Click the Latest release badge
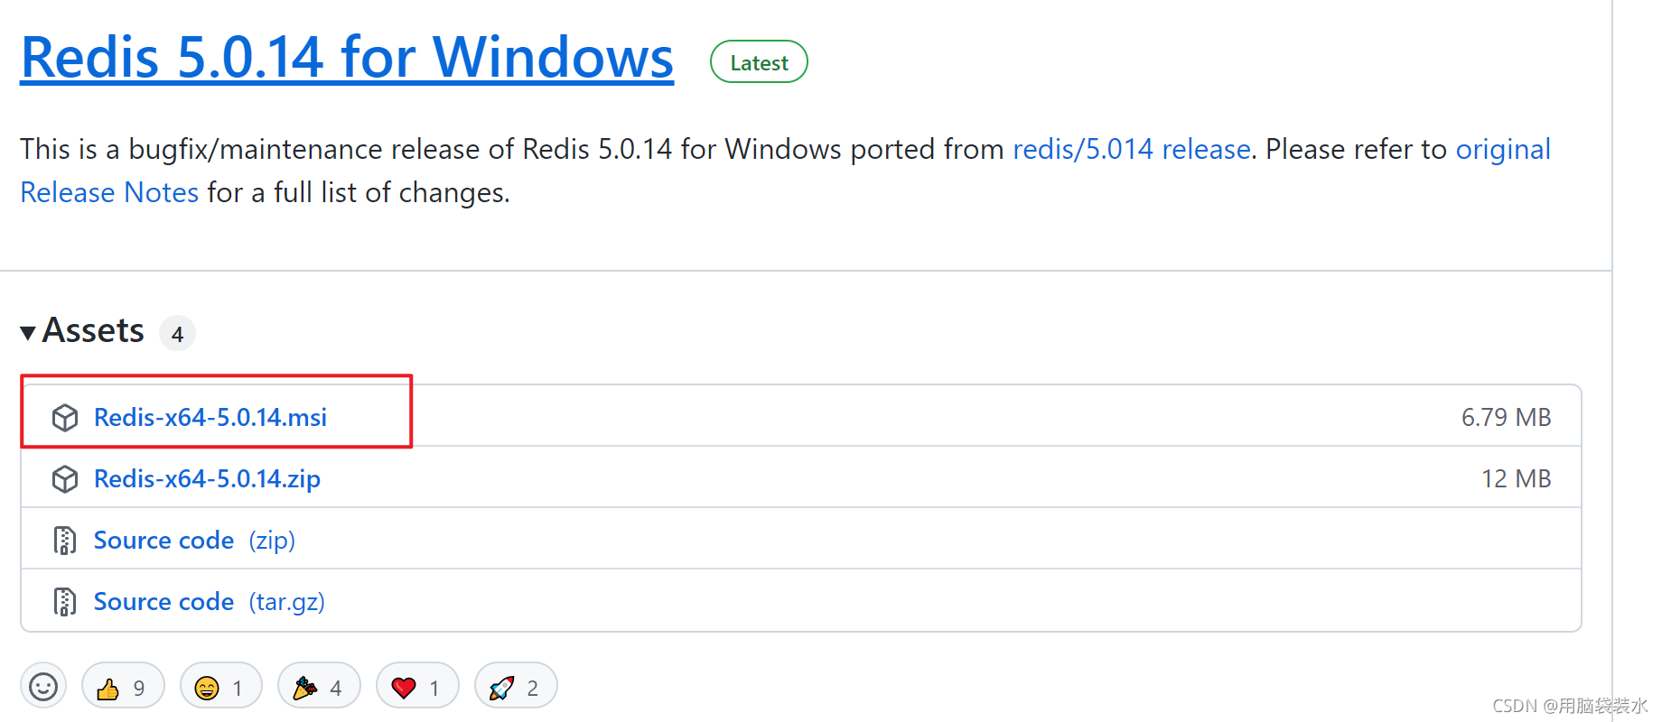 click(759, 62)
